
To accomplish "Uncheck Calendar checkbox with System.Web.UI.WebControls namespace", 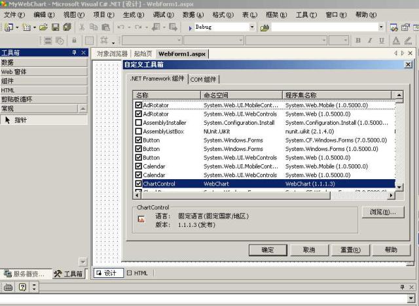I will [138, 175].
